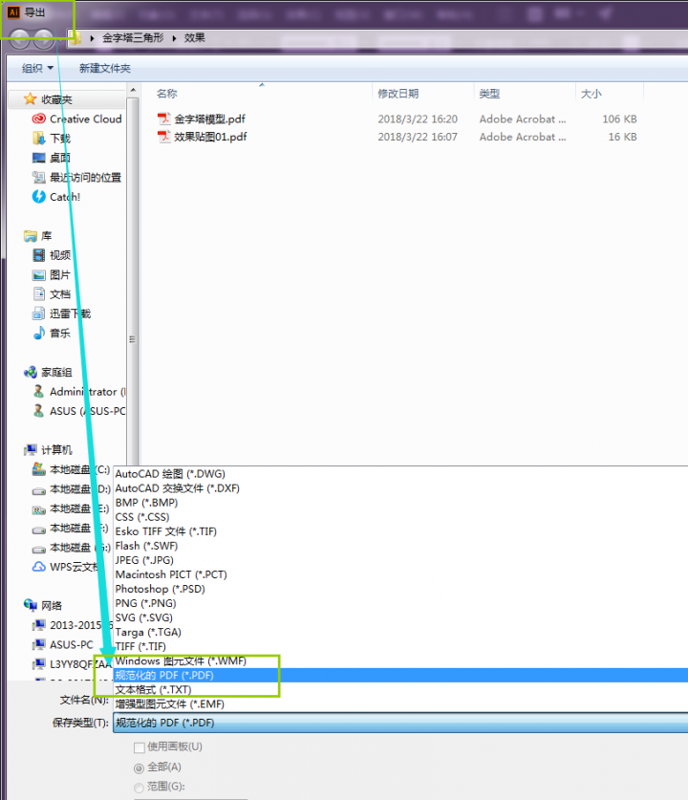
Task: Select the 音乐 library icon
Action: [x=39, y=333]
